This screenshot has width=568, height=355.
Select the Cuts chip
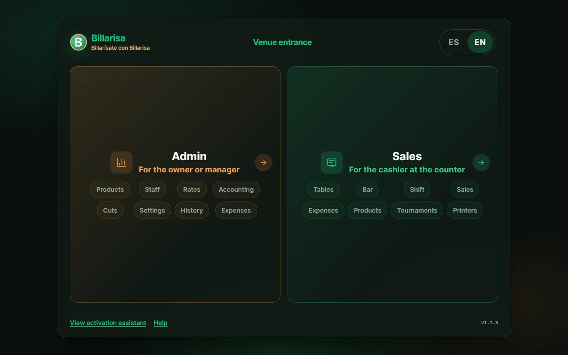(x=110, y=210)
